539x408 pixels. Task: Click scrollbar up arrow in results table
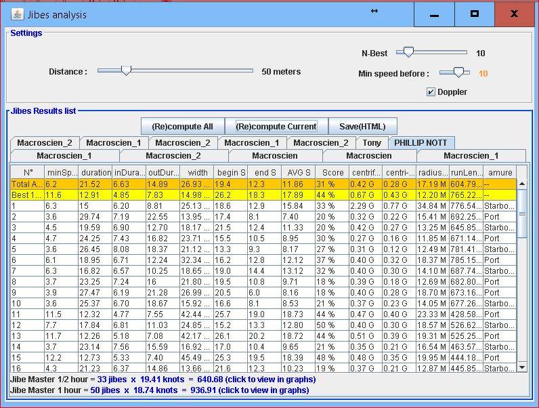[x=522, y=184]
